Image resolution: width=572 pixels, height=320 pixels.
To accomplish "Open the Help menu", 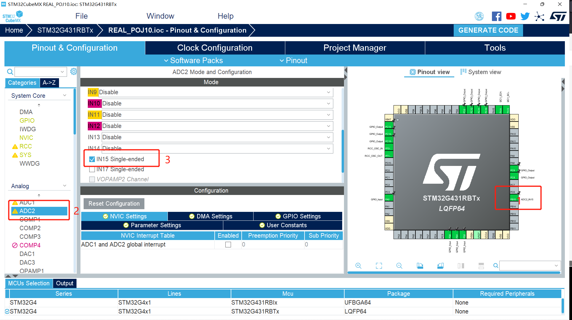I will pyautogui.click(x=225, y=16).
